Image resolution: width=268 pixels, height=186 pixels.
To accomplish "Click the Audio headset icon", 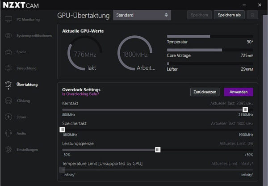I will pyautogui.click(x=8, y=133).
